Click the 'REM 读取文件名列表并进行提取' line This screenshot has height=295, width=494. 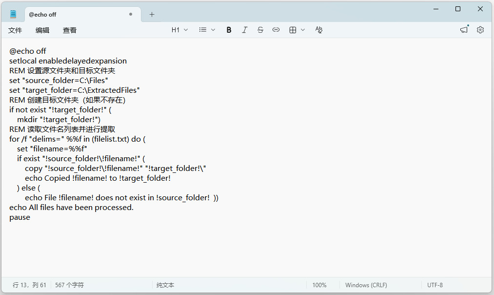coord(62,129)
